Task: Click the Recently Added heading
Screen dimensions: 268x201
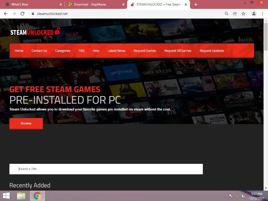Action: coord(30,185)
